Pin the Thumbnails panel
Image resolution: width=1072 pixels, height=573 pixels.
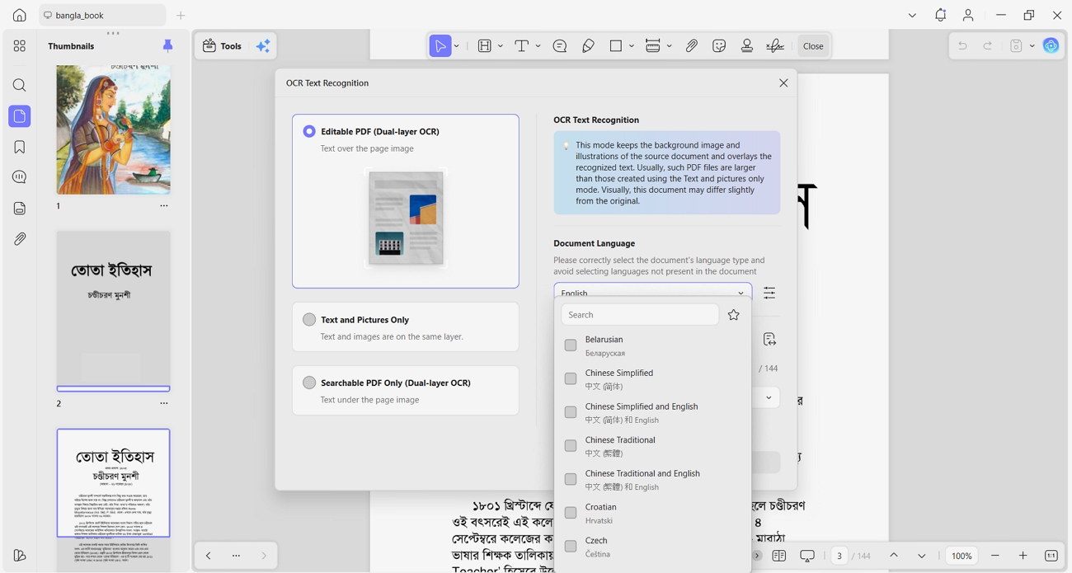point(168,46)
